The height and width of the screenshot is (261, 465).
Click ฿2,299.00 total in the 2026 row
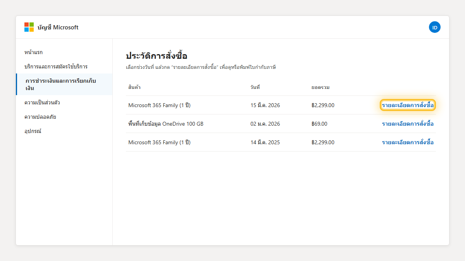point(323,105)
